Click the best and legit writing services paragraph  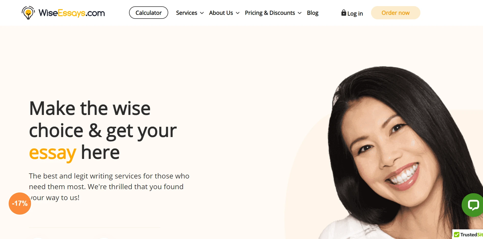point(109,187)
